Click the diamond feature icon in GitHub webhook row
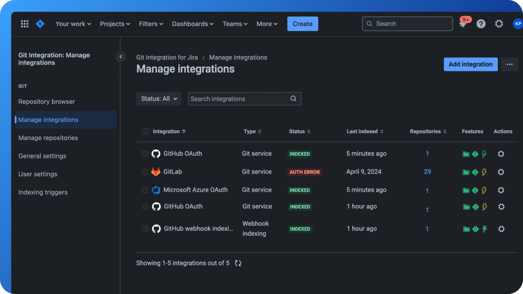Screen dimensions: 523x294 476,229
